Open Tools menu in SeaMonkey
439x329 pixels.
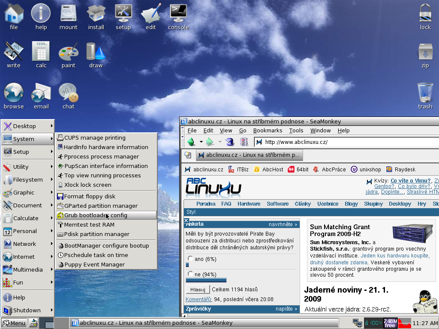[296, 130]
